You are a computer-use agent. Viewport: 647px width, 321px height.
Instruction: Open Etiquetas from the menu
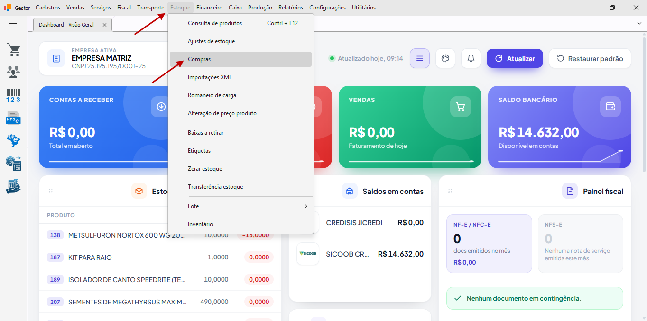(240, 151)
